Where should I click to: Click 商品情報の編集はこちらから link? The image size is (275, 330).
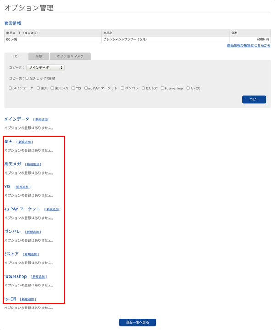pos(248,46)
